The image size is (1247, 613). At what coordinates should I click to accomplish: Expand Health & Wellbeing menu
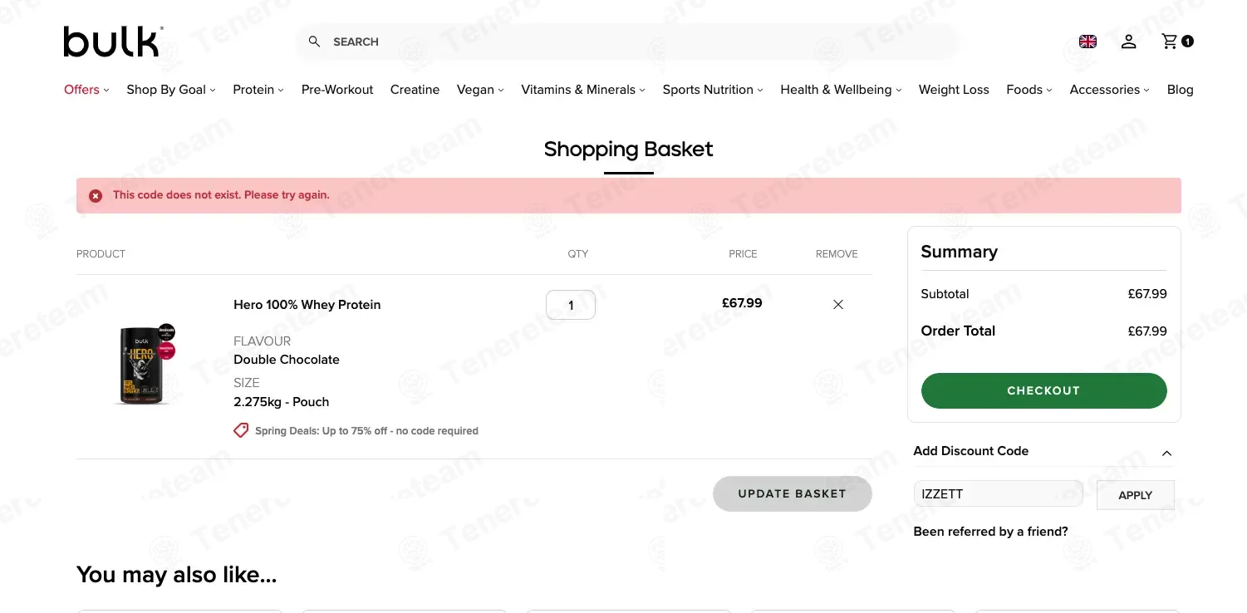(x=841, y=90)
